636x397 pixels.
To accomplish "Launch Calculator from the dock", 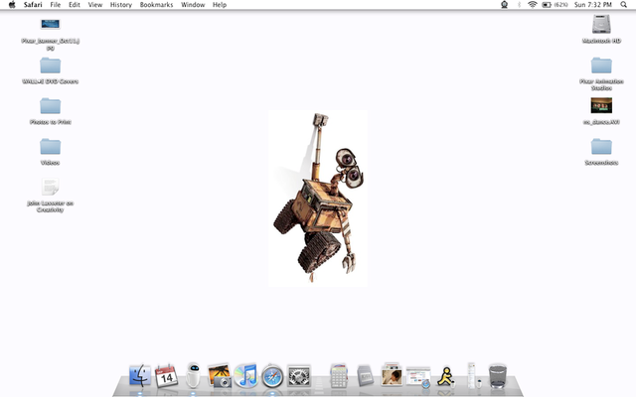I will [x=339, y=376].
